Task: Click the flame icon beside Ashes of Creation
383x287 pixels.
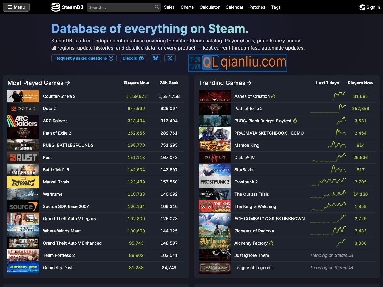Action: [273, 96]
